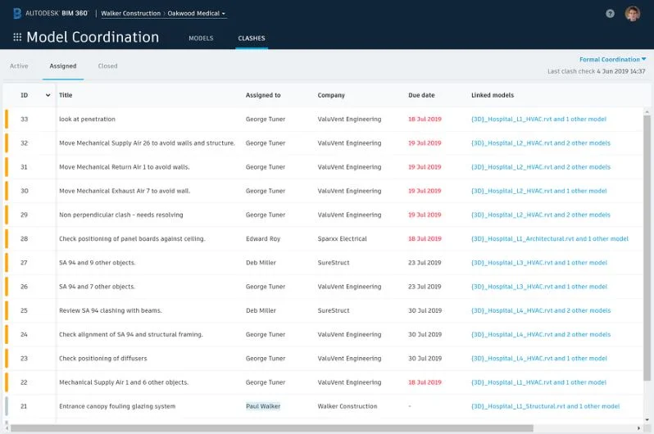Click the Autodesk BIM 360 logo
Image resolution: width=654 pixels, height=434 pixels.
click(x=51, y=13)
